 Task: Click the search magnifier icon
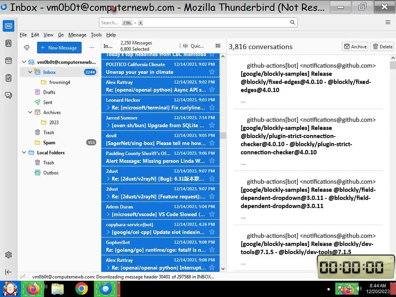[292, 22]
